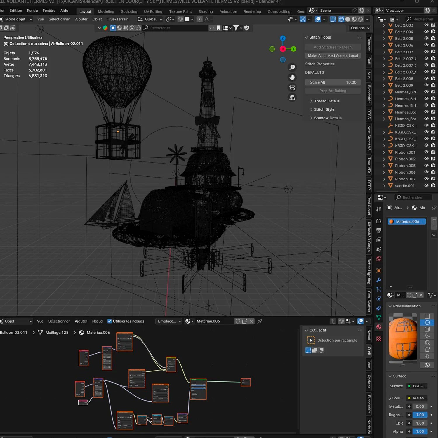Hide Ribbon.001 with its eye icon
Screen dimensions: 438x438
coord(426,152)
